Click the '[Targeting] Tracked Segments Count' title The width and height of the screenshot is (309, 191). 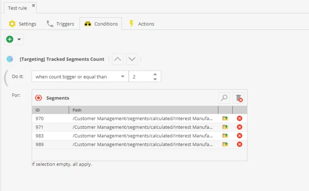point(62,59)
